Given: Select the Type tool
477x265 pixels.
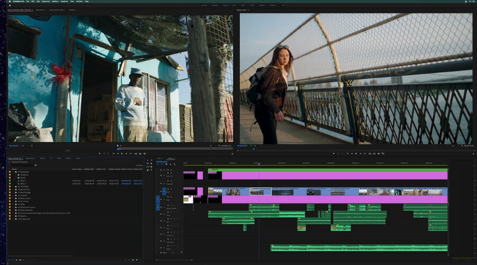Looking at the screenshot, I should pyautogui.click(x=151, y=170).
